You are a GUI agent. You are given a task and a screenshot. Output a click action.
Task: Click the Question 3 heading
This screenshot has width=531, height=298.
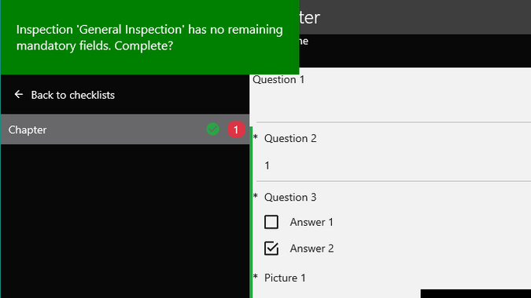click(x=290, y=197)
